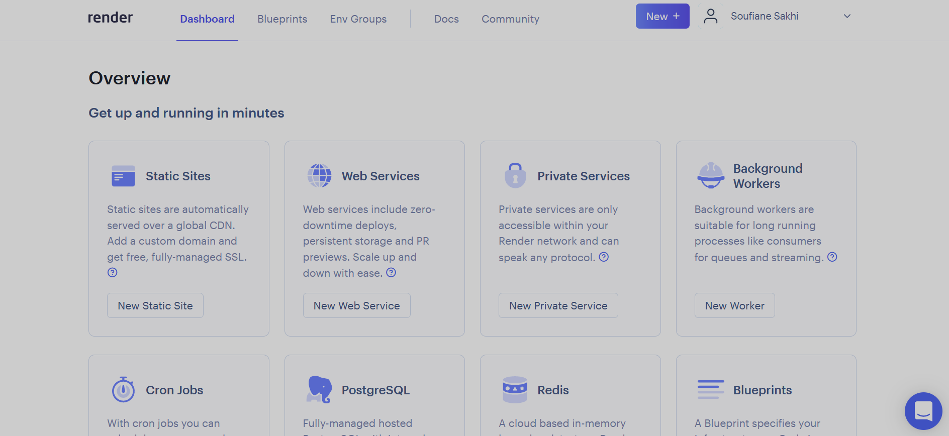The height and width of the screenshot is (436, 949).
Task: Open help info for Web Services
Action: [391, 273]
